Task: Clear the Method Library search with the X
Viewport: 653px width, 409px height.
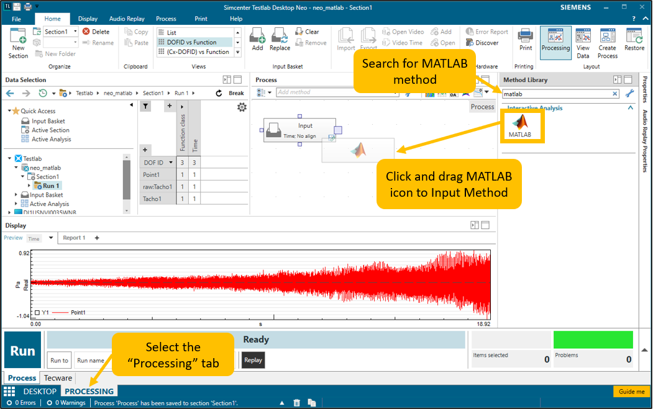Action: tap(615, 94)
